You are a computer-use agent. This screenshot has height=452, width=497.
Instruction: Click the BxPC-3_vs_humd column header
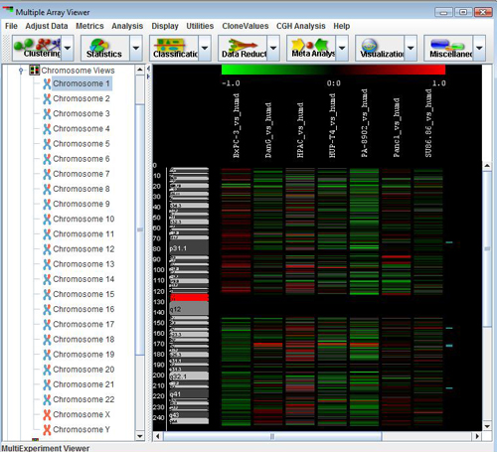coord(236,125)
